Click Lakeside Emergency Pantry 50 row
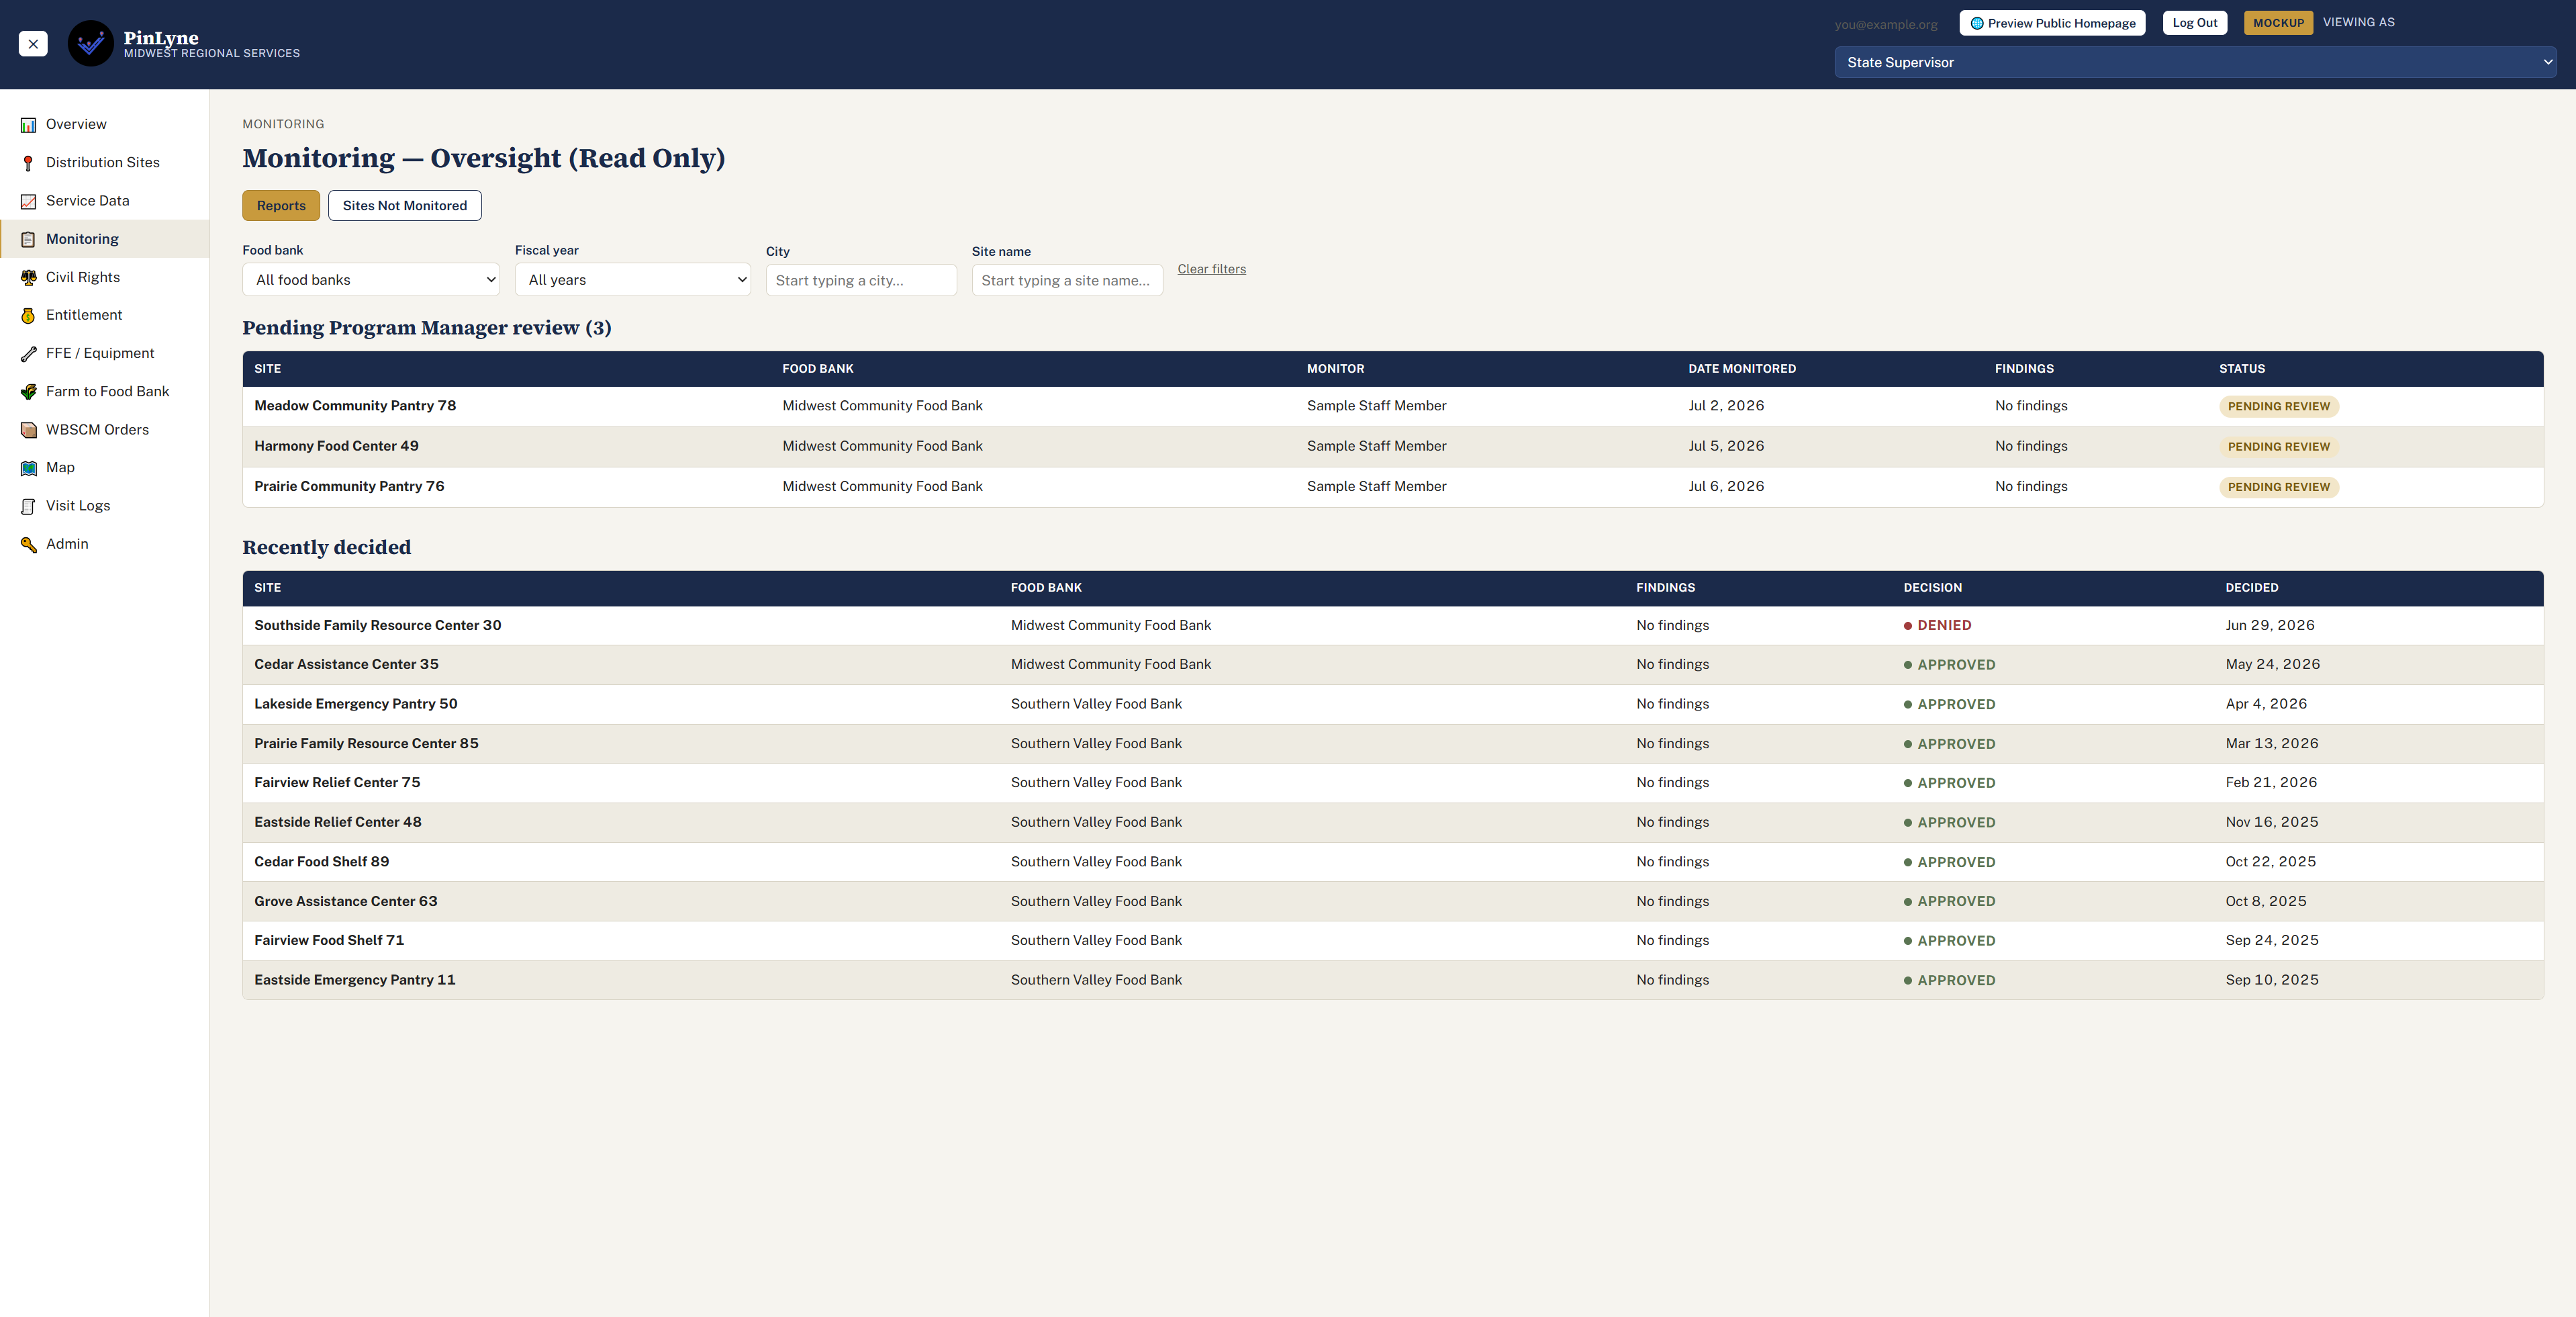This screenshot has height=1317, width=2576. pos(1392,704)
